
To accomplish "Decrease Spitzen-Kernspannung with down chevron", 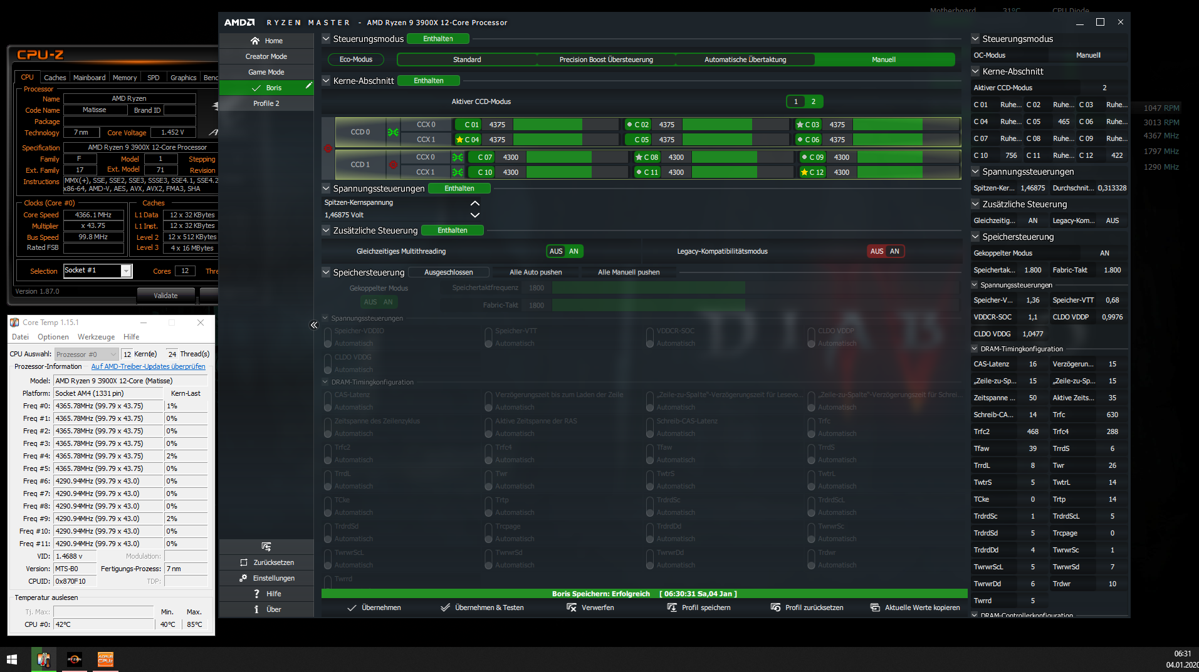I will (475, 215).
